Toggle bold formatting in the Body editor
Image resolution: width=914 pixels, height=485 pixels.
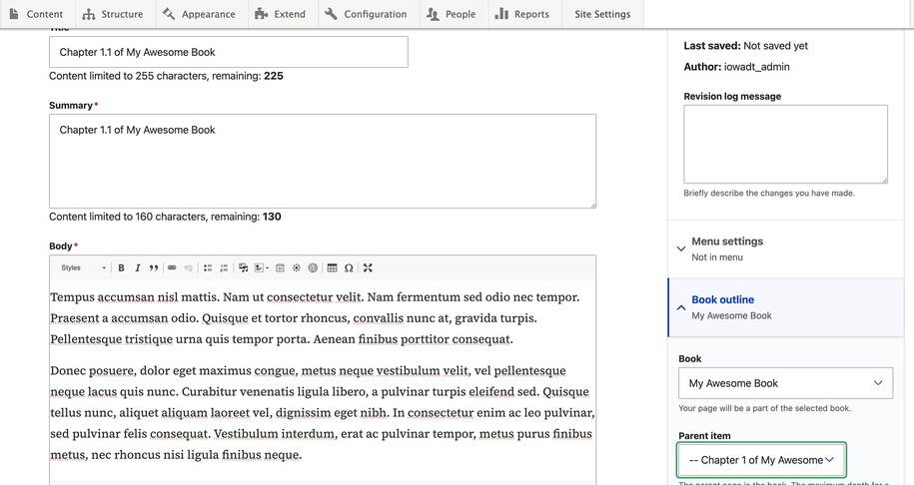(122, 267)
